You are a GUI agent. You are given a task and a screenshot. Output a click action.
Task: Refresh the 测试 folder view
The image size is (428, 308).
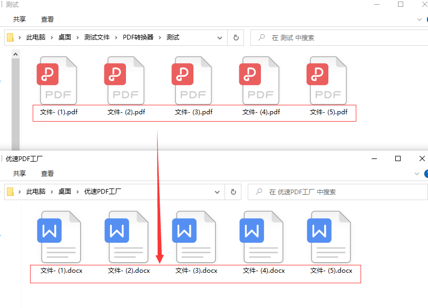(236, 38)
